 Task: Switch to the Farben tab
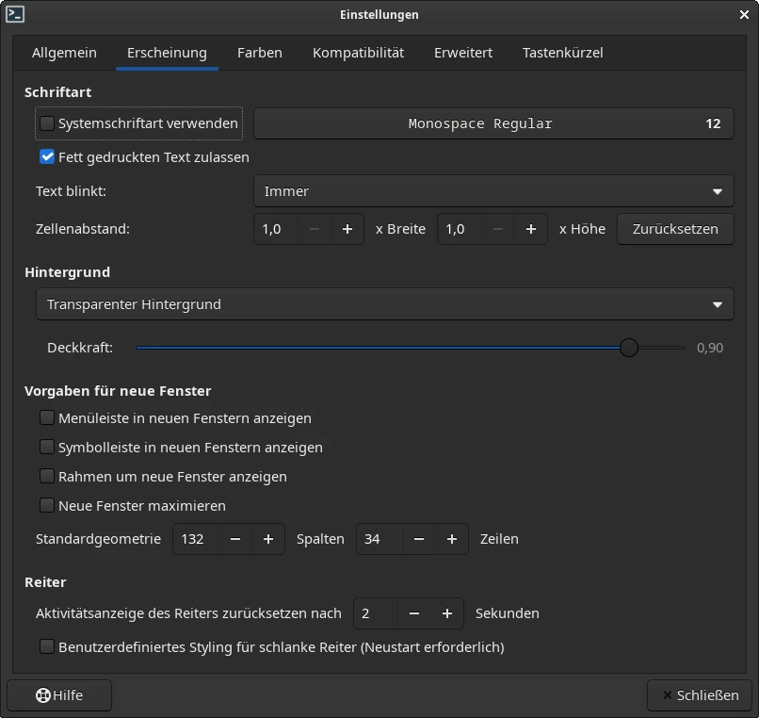[259, 53]
